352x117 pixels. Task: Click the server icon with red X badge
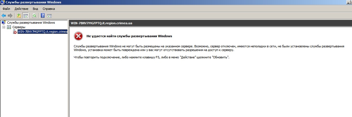15,32
